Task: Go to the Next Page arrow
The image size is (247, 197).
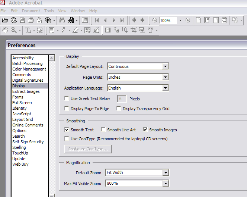Action: pyautogui.click(x=113, y=20)
